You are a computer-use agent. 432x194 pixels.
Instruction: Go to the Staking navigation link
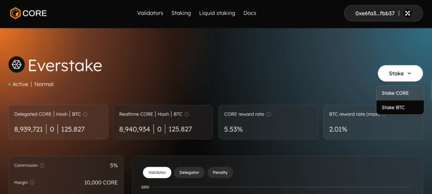point(181,13)
